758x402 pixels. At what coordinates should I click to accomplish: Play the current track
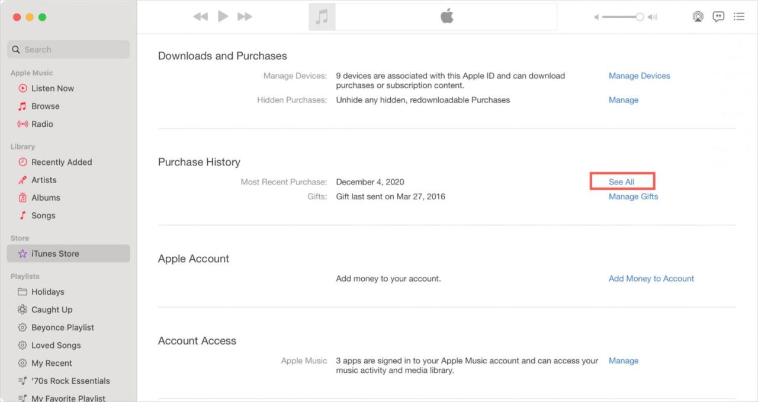[223, 16]
